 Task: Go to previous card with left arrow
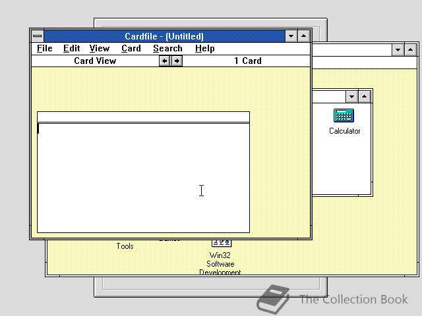[165, 61]
